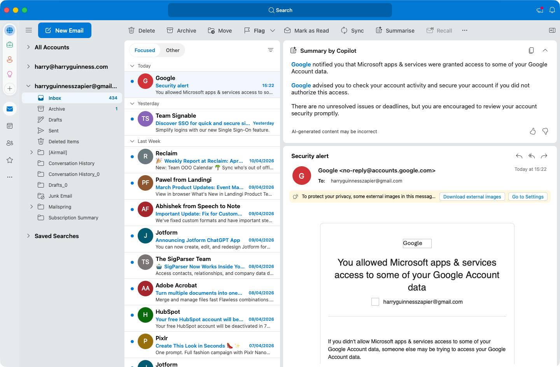Give the Copilot summary a thumbs down

coord(545,131)
